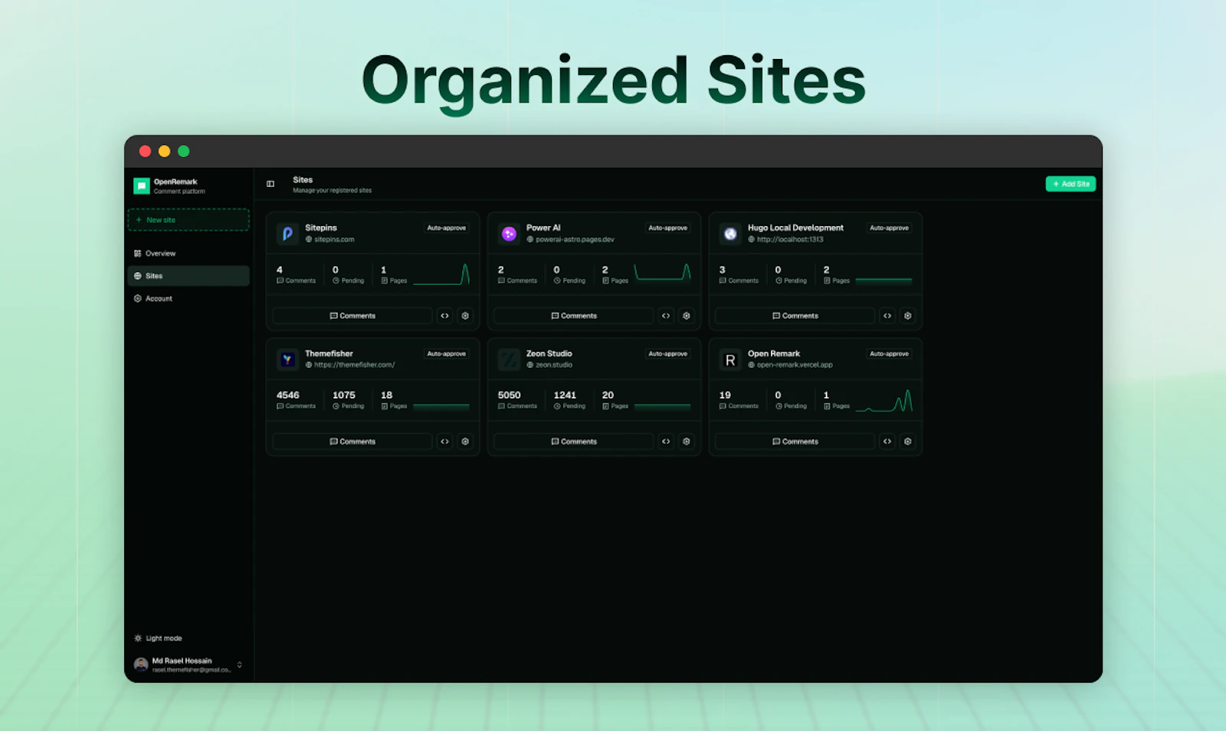Click the Power AI site logo
Screen dimensions: 1226x731
(x=509, y=234)
